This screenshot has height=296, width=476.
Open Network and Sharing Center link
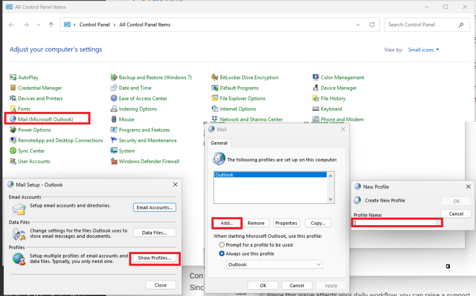tap(251, 119)
